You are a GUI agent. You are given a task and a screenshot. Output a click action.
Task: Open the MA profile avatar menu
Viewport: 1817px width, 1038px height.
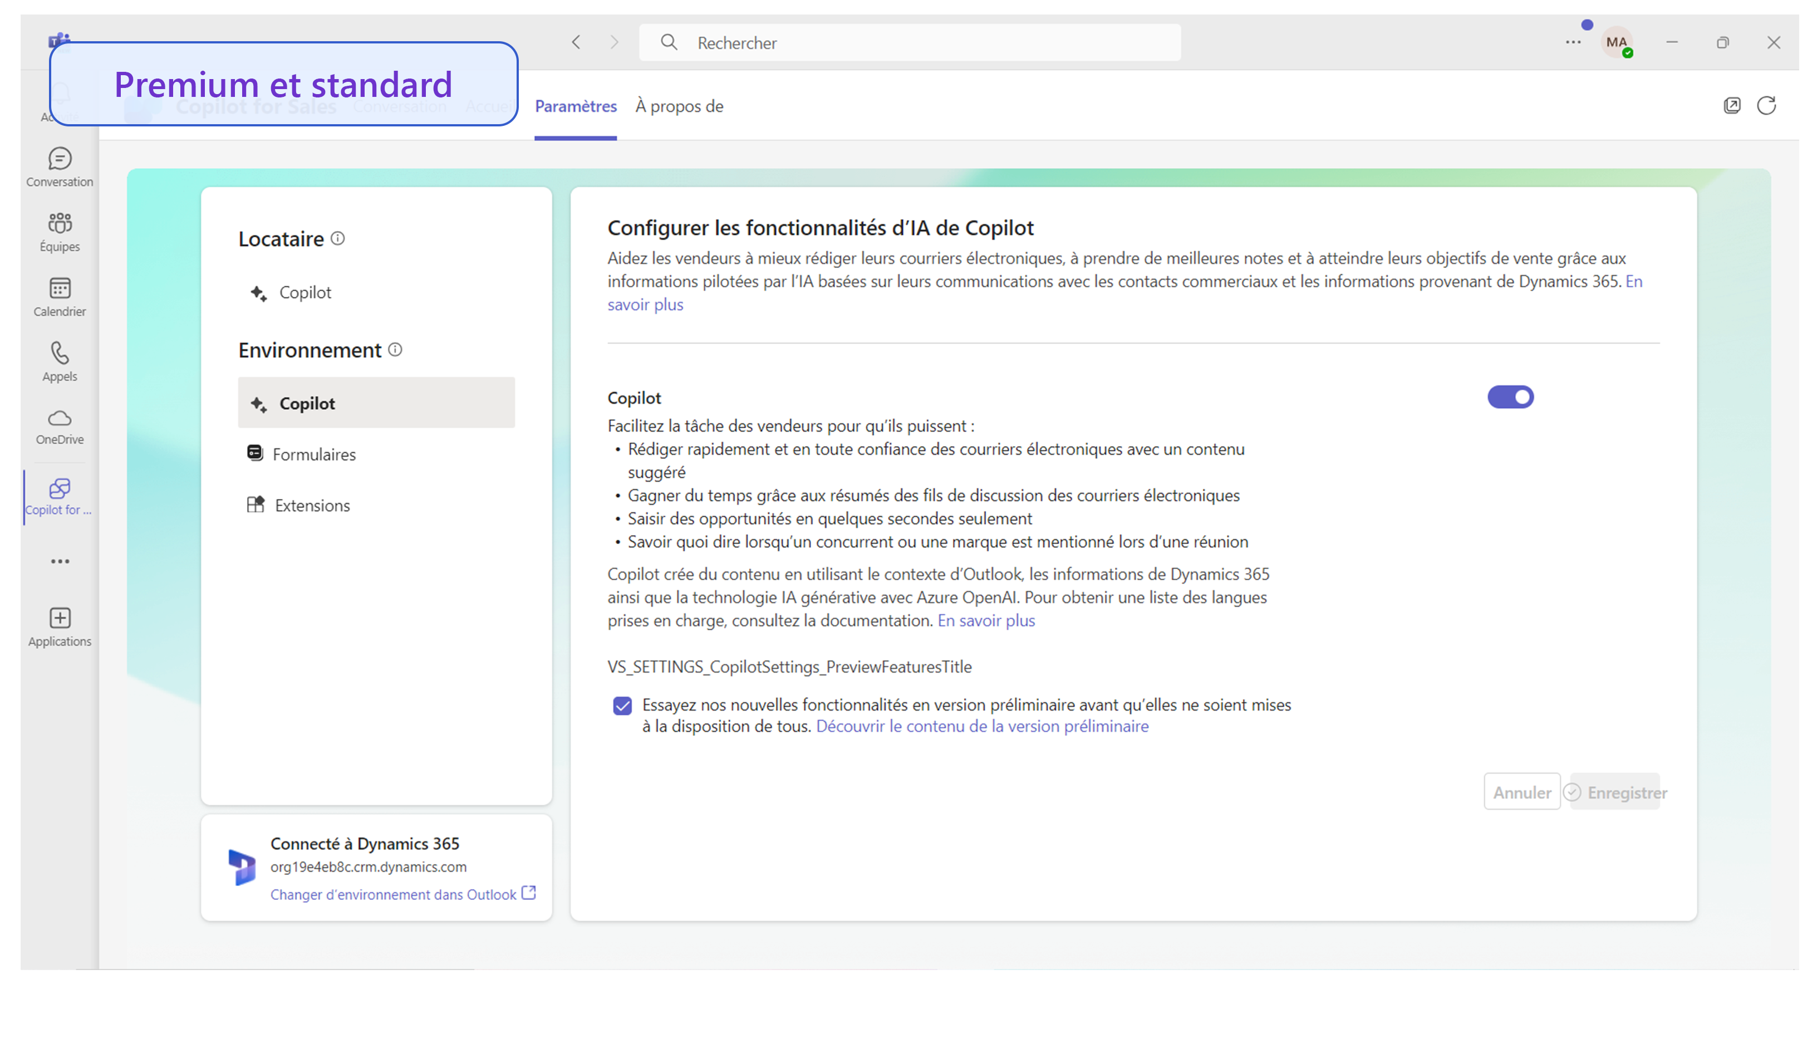click(x=1616, y=42)
